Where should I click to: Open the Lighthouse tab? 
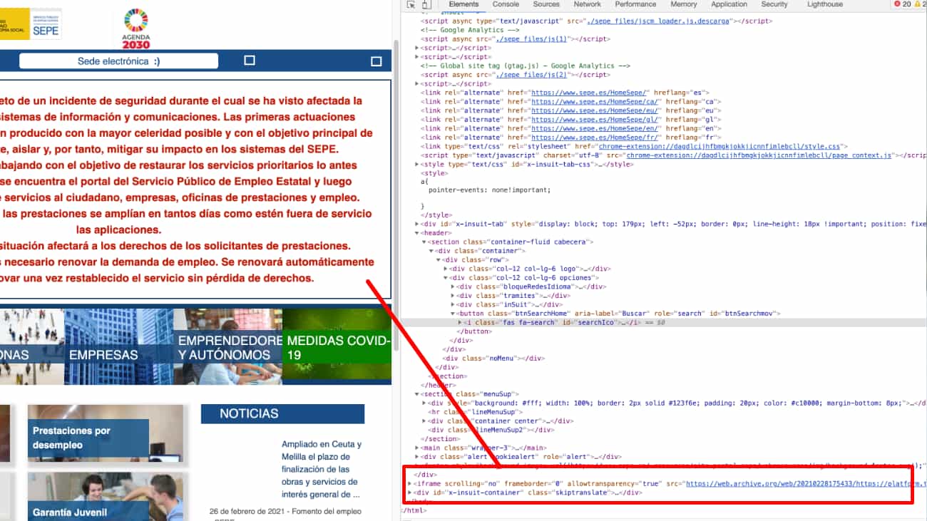[824, 4]
